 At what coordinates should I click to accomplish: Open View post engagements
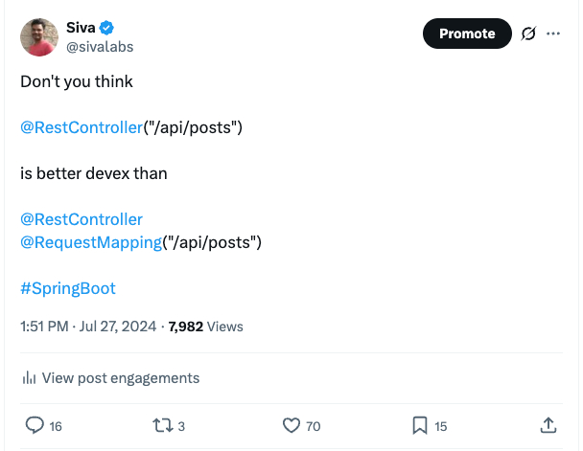click(x=120, y=378)
